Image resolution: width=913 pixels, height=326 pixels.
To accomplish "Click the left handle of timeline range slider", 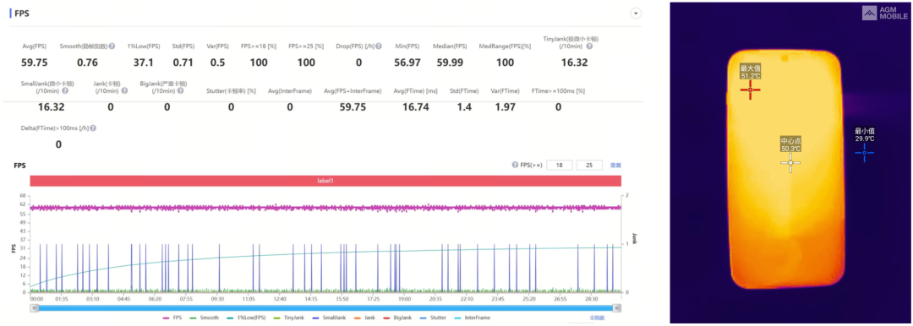I will coord(33,308).
